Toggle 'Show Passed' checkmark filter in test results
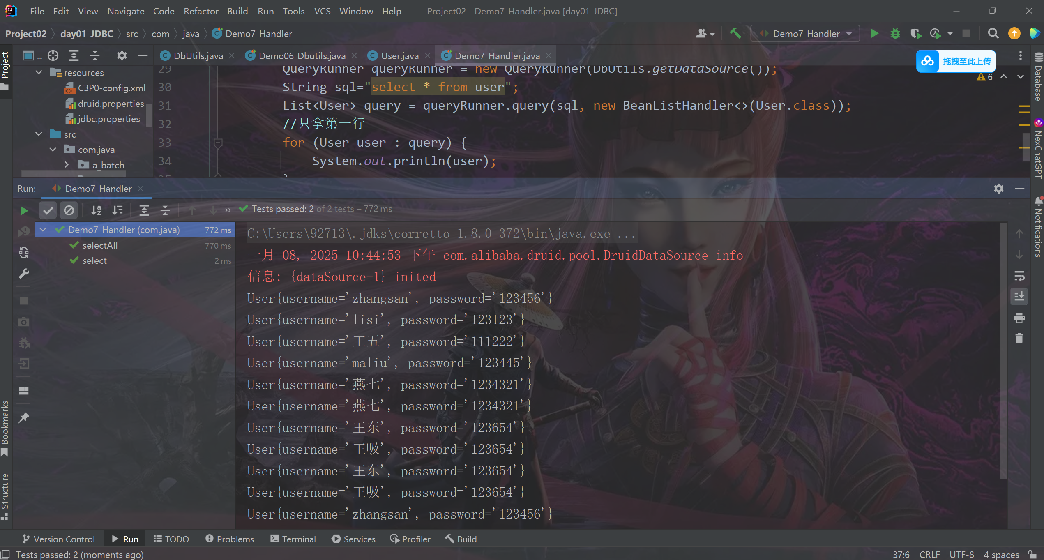The width and height of the screenshot is (1044, 560). coord(47,210)
